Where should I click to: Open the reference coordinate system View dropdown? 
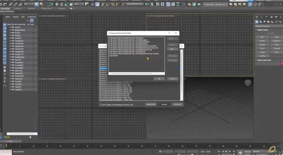(x=79, y=4)
